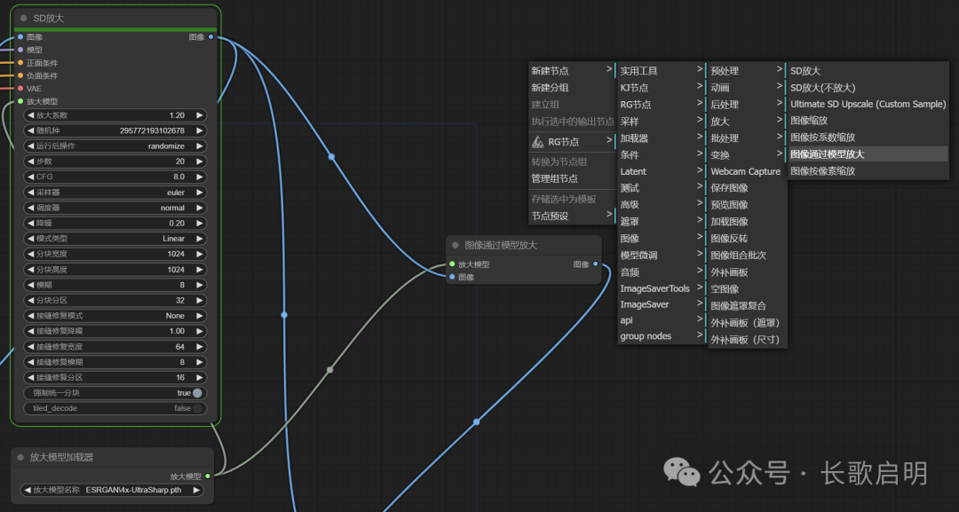This screenshot has height=512, width=959.
Task: Open the 加载器 submenu
Action: 662,138
